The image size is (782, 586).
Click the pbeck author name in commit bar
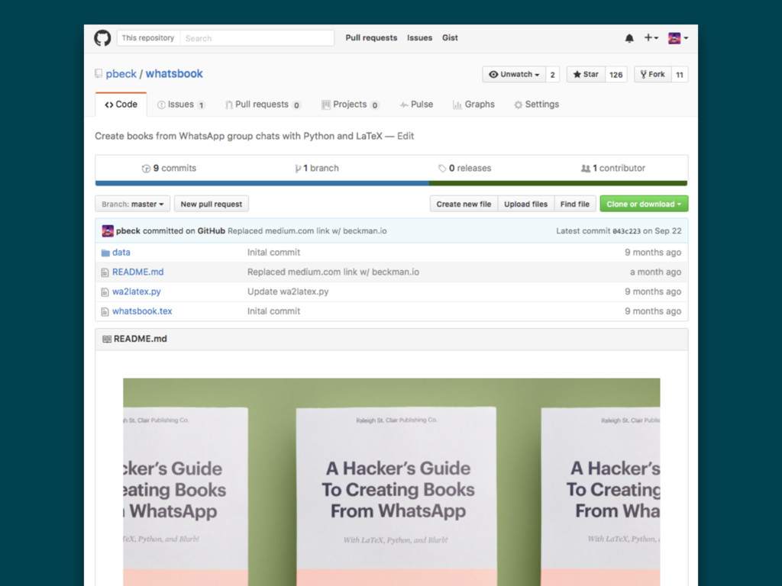(128, 230)
